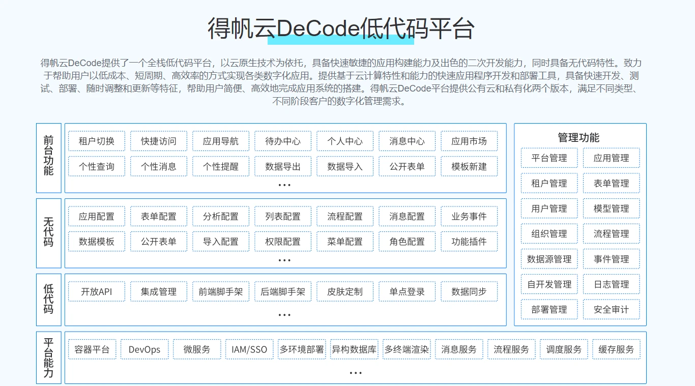
Task: Choose the 异构数据库 box
Action: click(354, 350)
